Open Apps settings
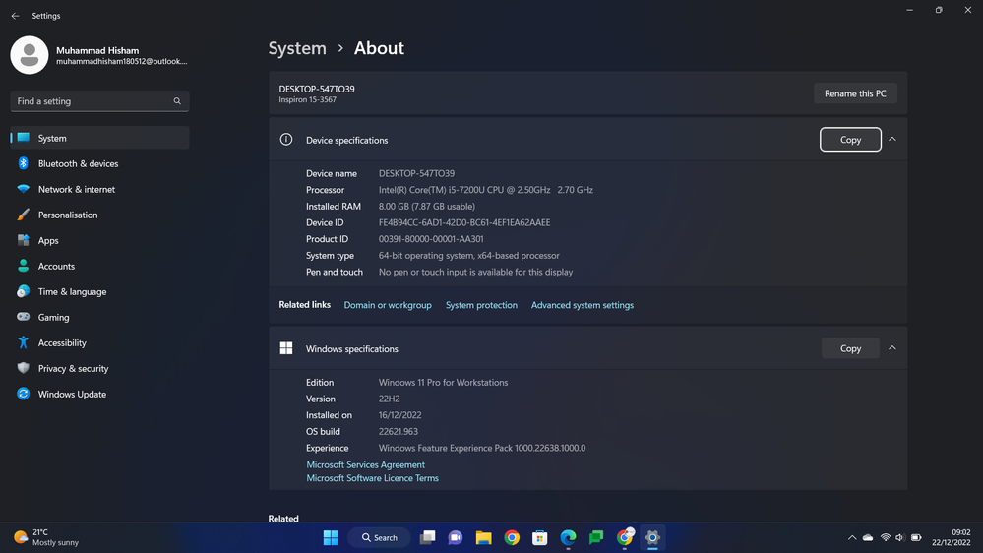 point(99,241)
